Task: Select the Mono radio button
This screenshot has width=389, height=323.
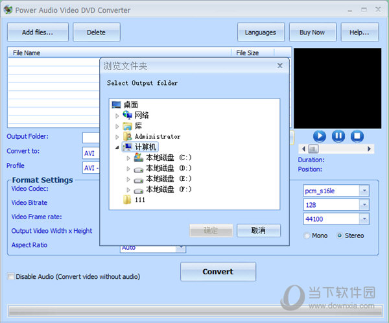Action: click(307, 235)
